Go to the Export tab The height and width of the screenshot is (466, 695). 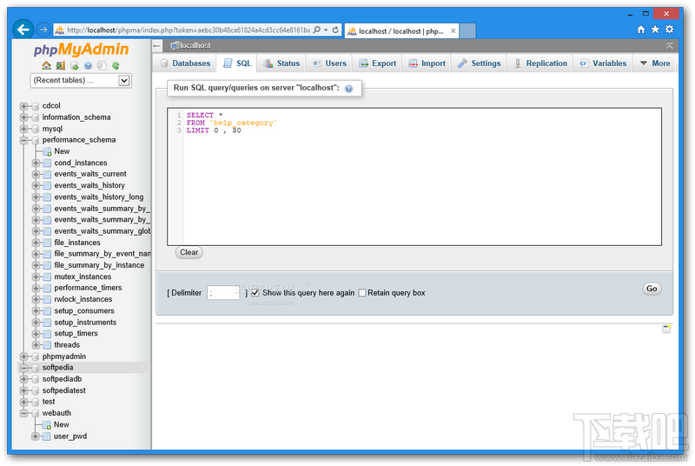click(378, 63)
